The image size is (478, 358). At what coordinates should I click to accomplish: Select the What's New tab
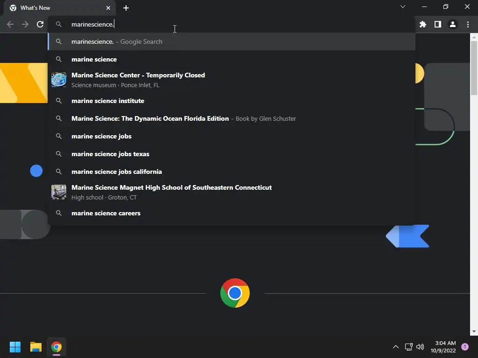pyautogui.click(x=60, y=8)
